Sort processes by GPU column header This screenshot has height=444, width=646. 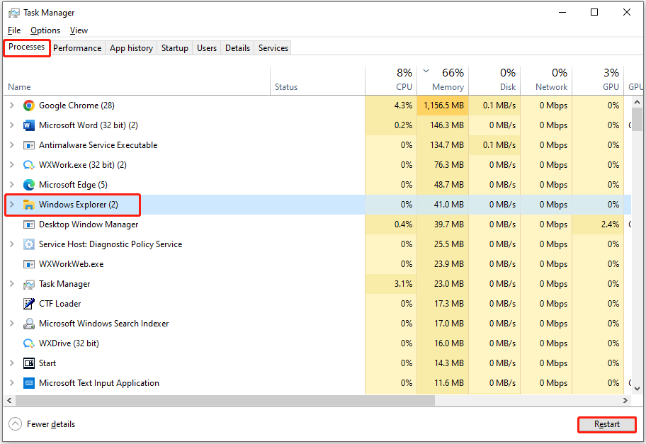pos(599,81)
